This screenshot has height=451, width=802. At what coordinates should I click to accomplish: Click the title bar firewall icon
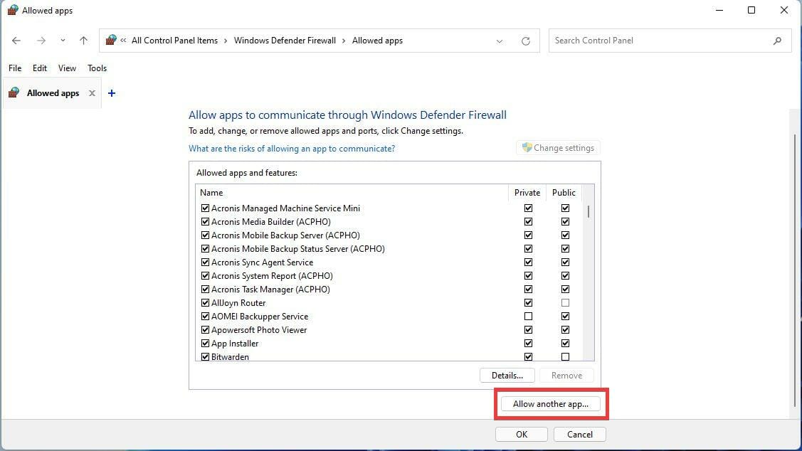[13, 10]
